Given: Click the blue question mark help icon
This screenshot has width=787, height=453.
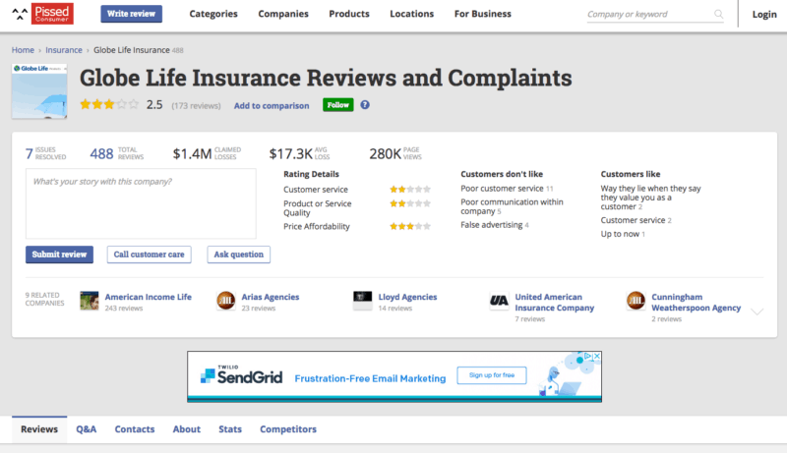Looking at the screenshot, I should pyautogui.click(x=365, y=105).
